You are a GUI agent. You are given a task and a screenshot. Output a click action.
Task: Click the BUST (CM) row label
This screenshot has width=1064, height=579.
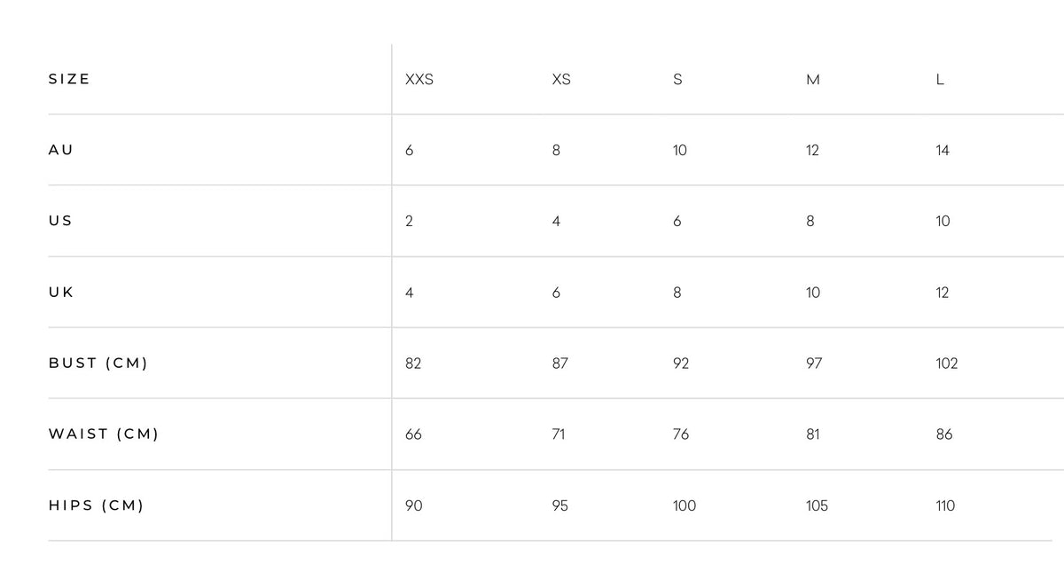point(98,363)
